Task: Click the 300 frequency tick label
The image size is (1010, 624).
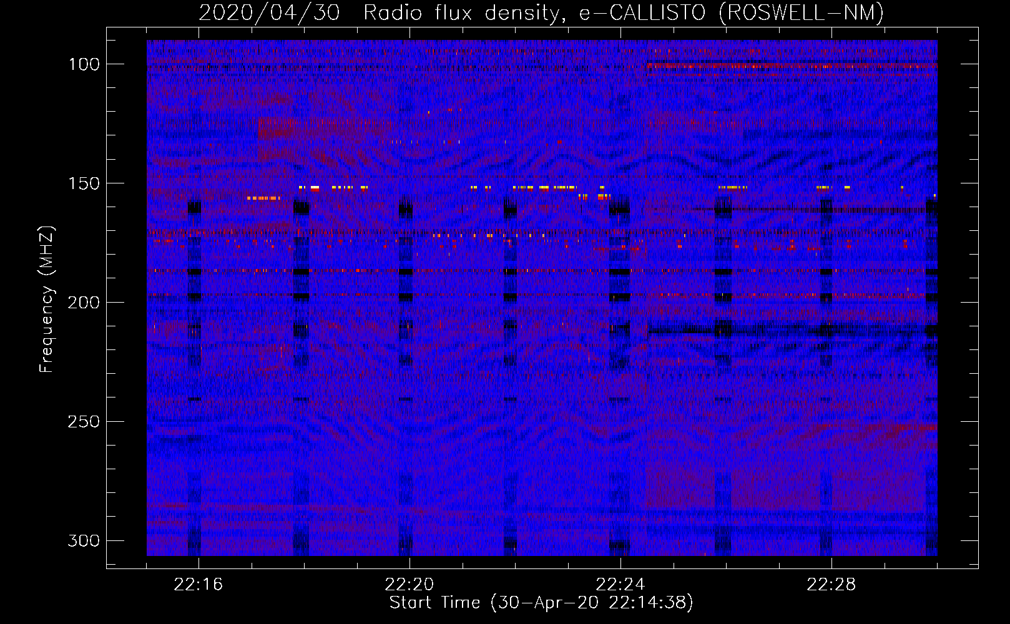Action: click(84, 540)
